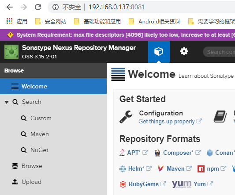Viewport: 235px width, 195px height.
Task: Click the browser reload button
Action: point(38,7)
